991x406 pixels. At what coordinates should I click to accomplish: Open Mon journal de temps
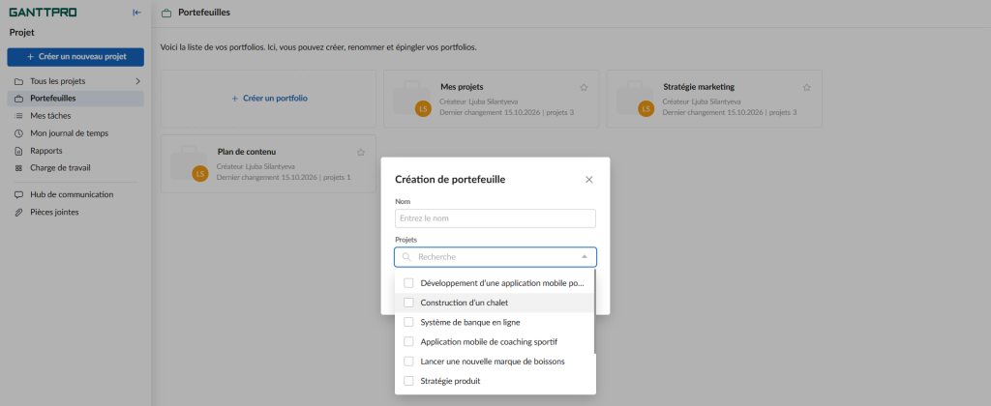tap(75, 133)
